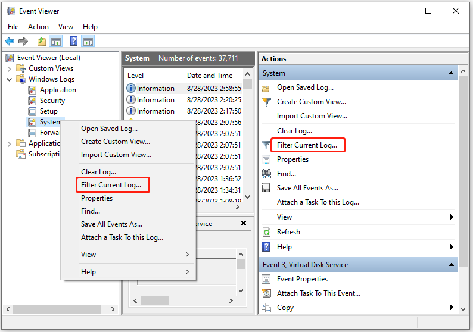The height and width of the screenshot is (332, 473).
Task: Click the Event Properties icon in Actions
Action: (x=266, y=279)
